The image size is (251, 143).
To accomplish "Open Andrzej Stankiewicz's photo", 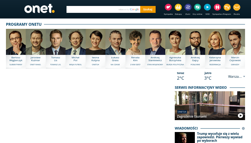I will coord(155,42).
